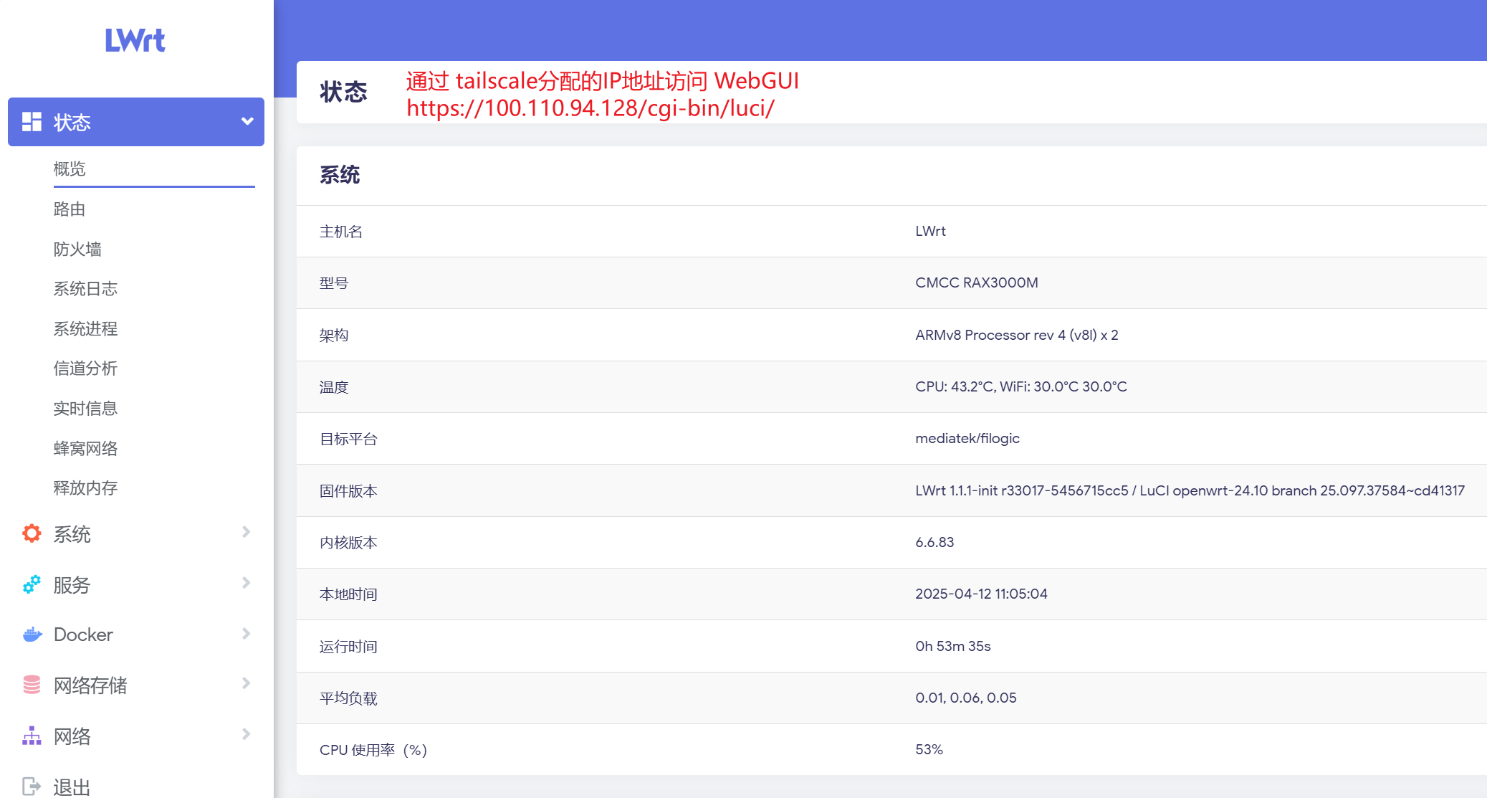Expand the 服务 submenu arrow

pyautogui.click(x=246, y=583)
